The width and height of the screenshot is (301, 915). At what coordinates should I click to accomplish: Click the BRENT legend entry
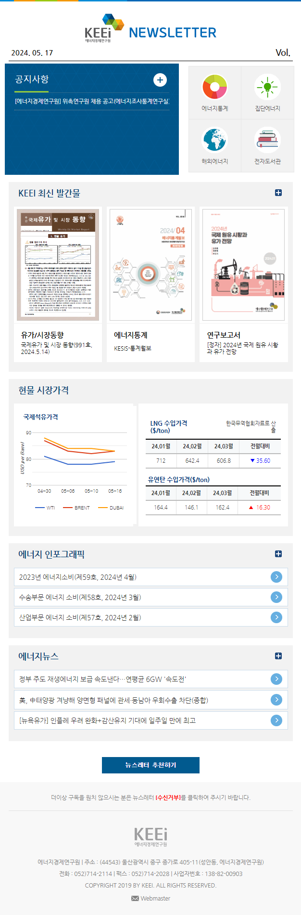click(x=76, y=508)
